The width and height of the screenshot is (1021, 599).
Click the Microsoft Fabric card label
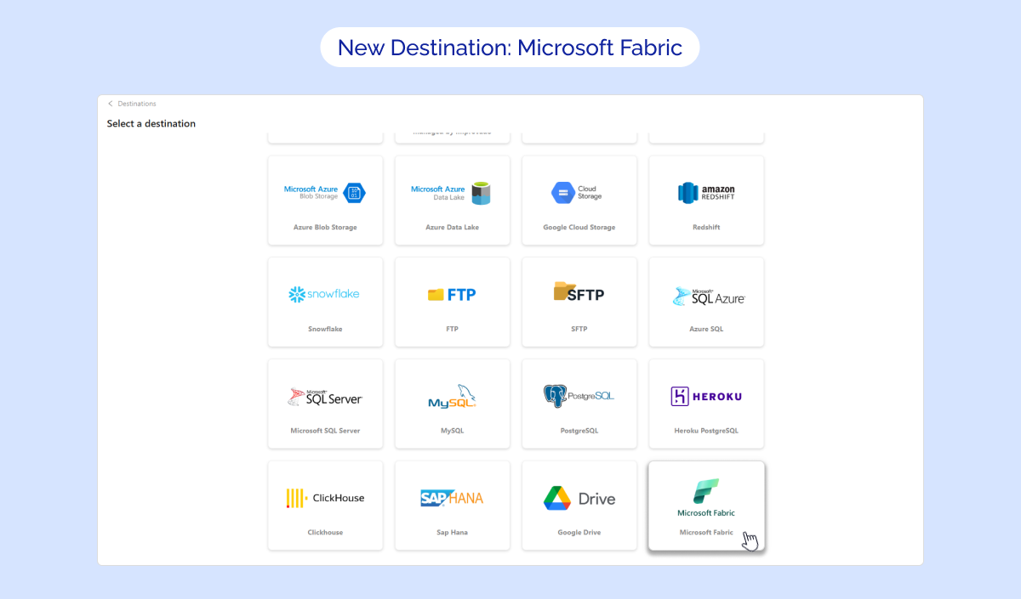coord(706,533)
